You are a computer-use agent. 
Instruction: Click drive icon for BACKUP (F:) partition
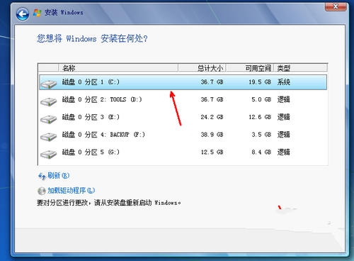[x=48, y=137]
